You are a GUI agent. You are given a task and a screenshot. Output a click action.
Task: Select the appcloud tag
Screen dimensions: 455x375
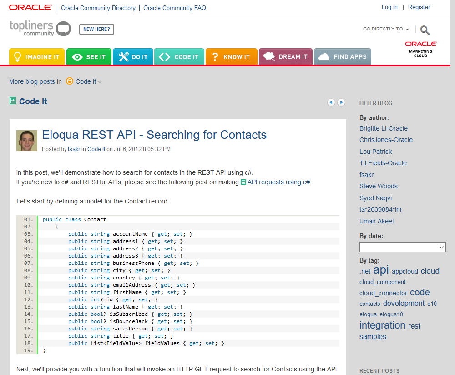point(405,271)
